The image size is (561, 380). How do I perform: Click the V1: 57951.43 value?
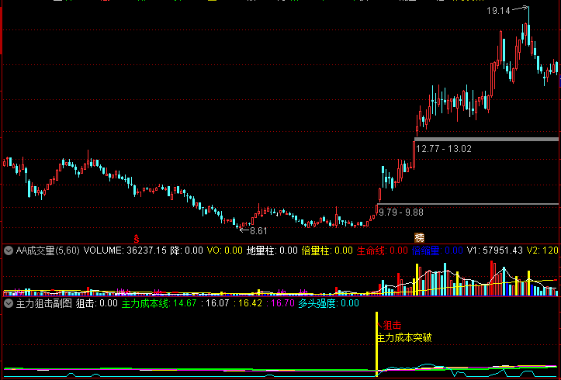coord(495,250)
